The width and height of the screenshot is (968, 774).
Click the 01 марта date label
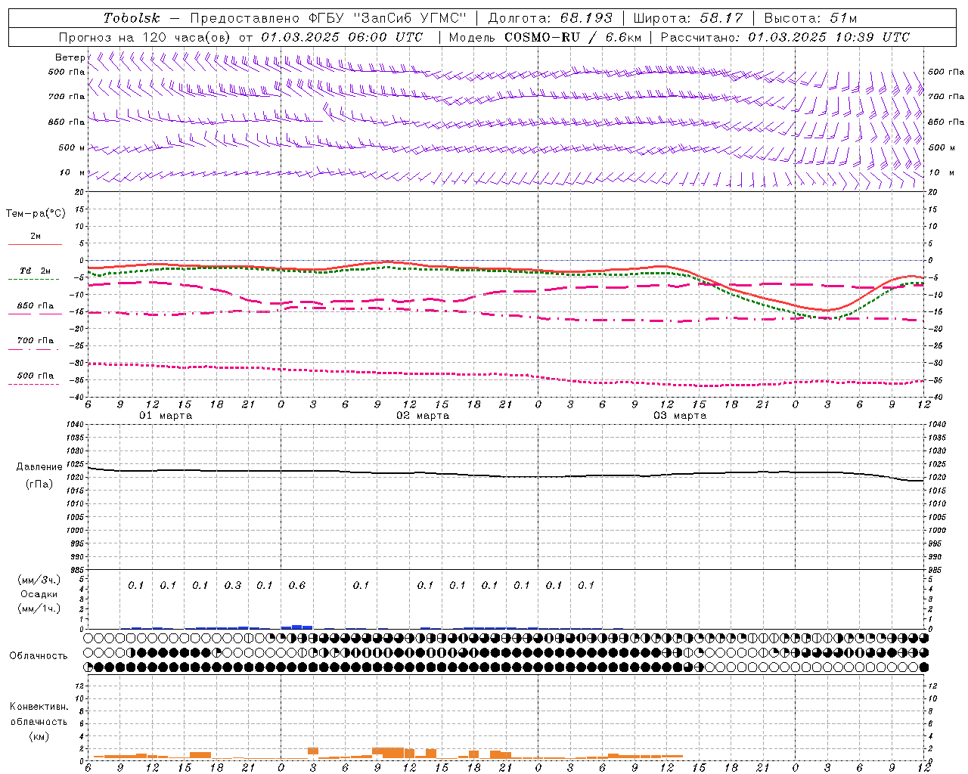(x=166, y=415)
